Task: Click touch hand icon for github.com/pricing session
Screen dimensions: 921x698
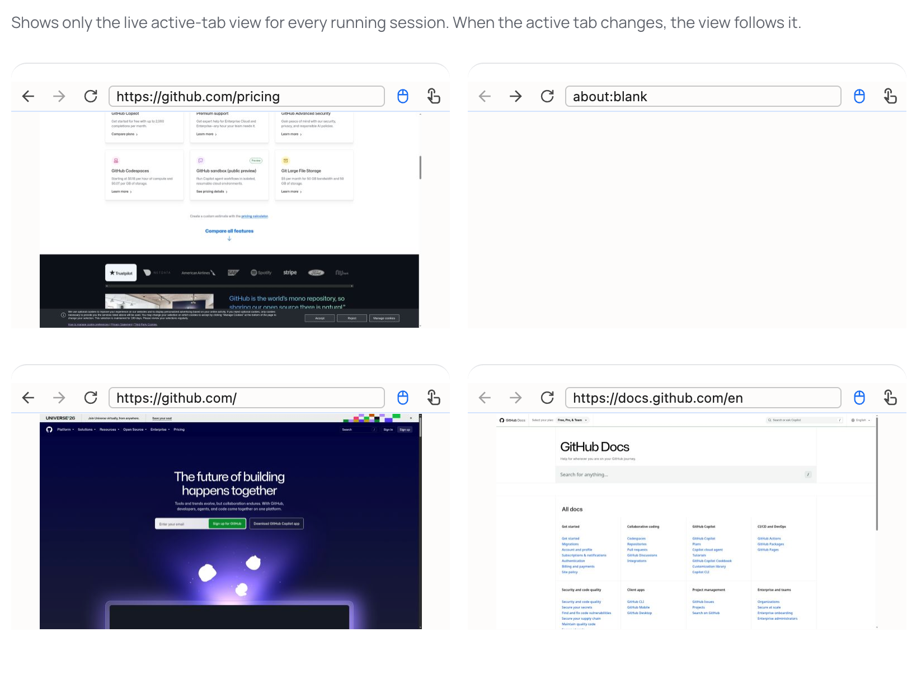Action: pyautogui.click(x=434, y=96)
